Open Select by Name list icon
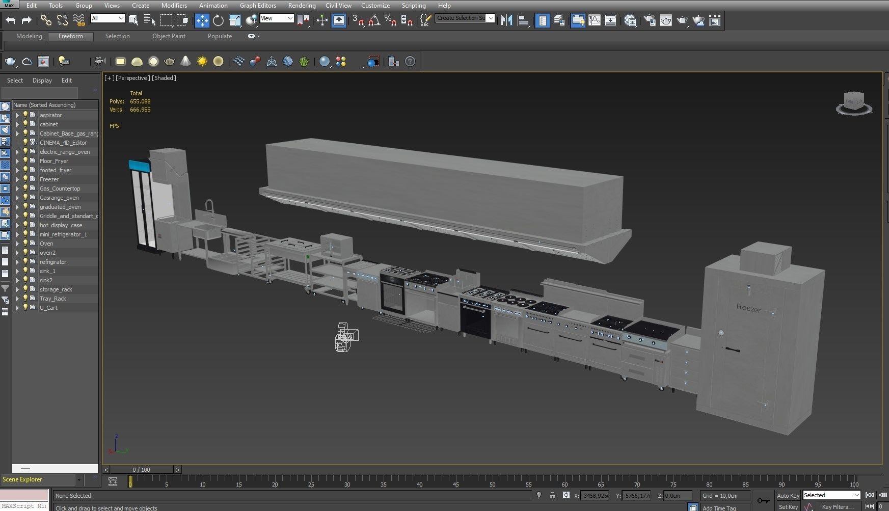The width and height of the screenshot is (889, 511). pyautogui.click(x=150, y=20)
